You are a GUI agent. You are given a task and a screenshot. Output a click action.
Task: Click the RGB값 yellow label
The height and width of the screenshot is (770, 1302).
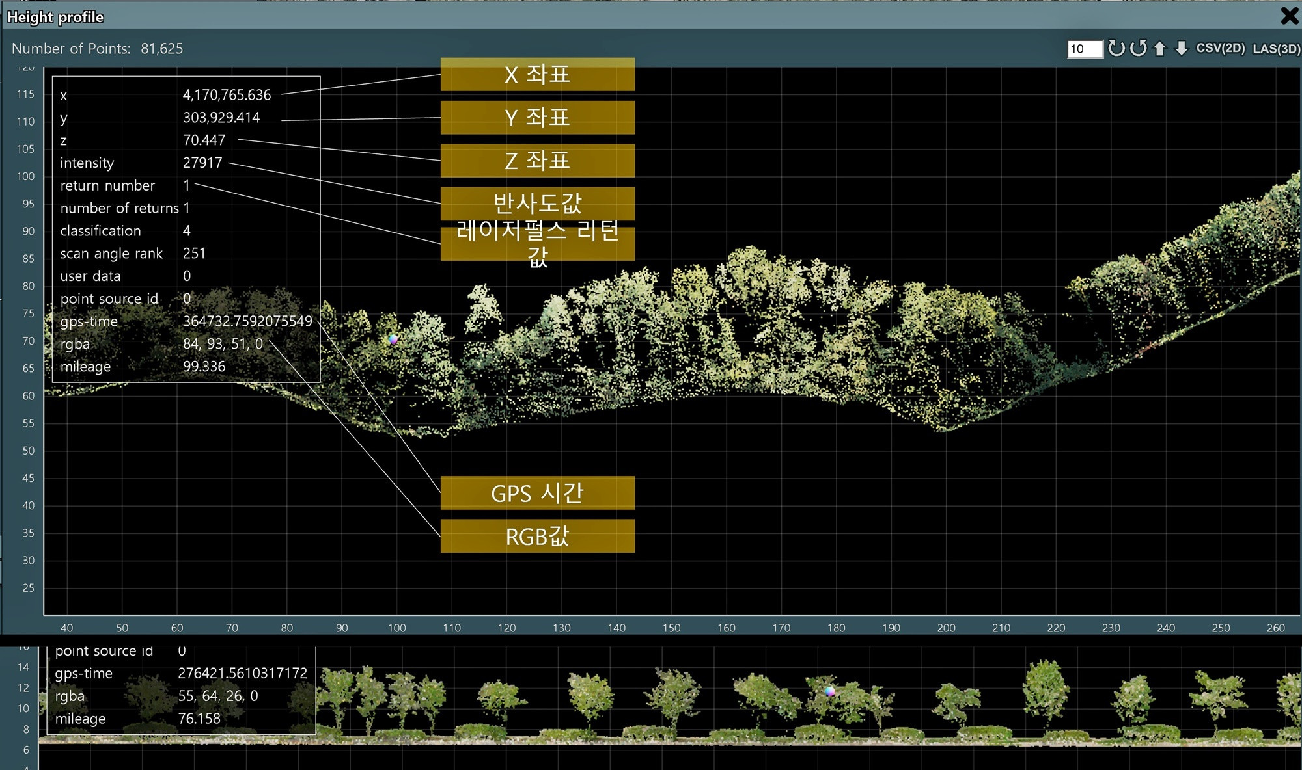(537, 537)
